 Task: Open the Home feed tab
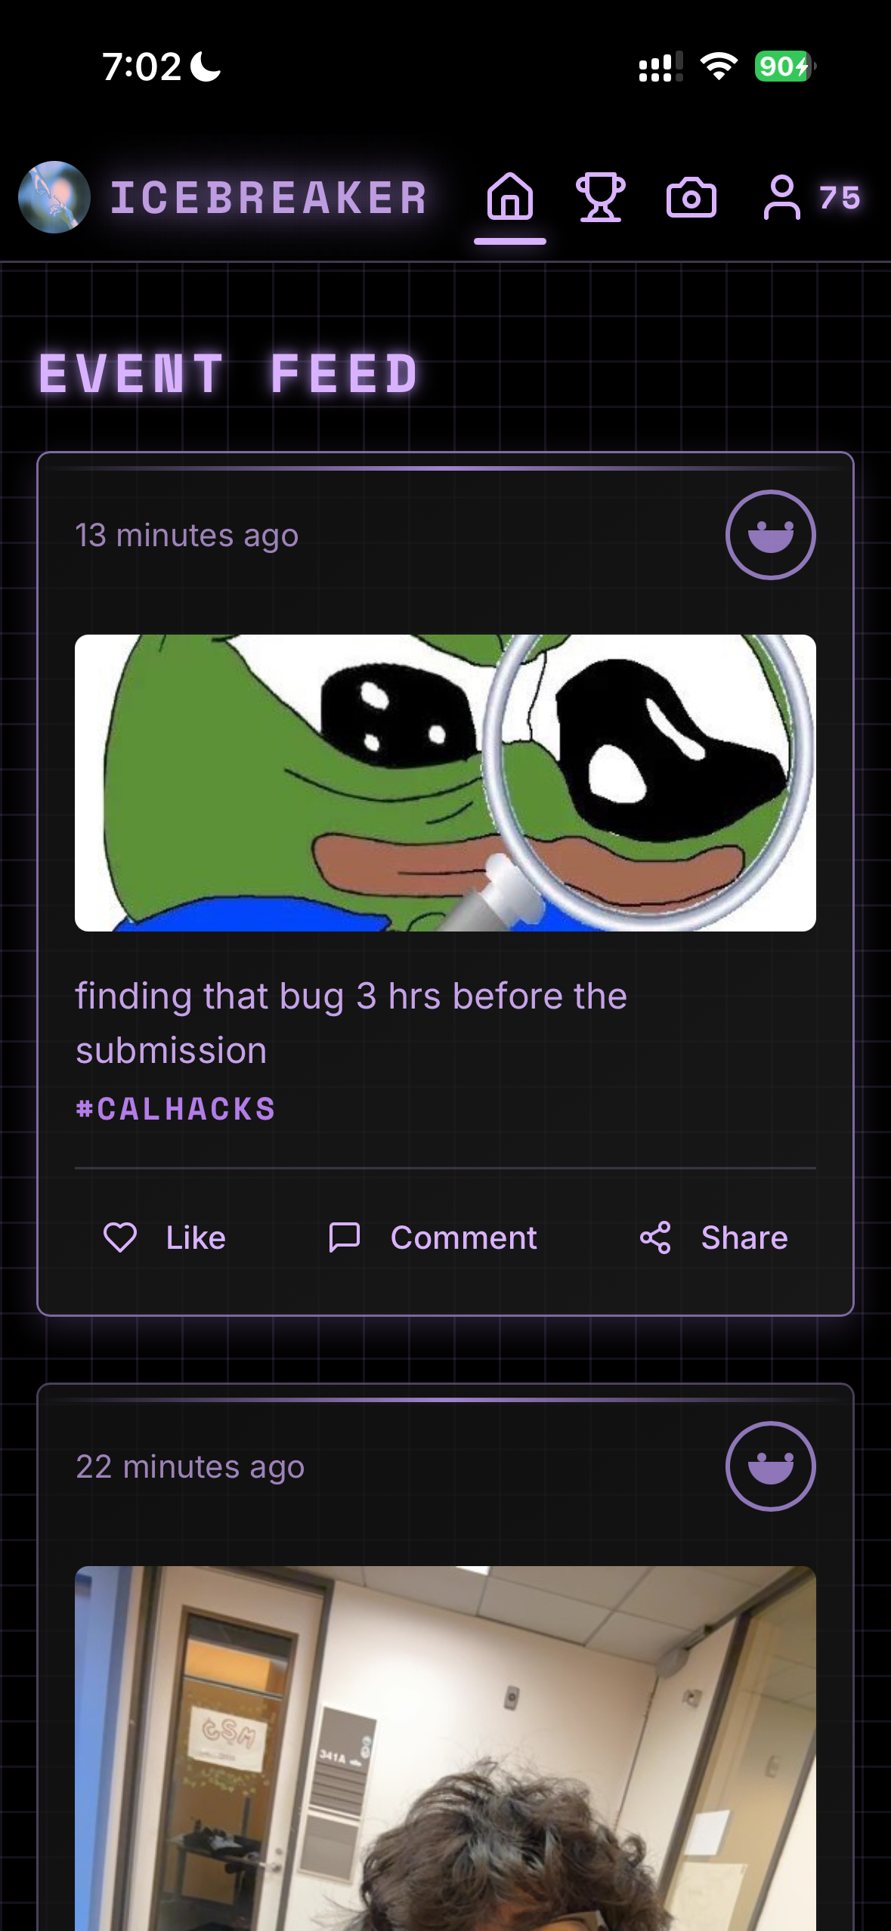[510, 197]
